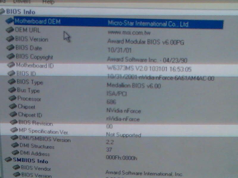Image resolution: width=238 pixels, height=178 pixels.
Task: Click chip icon next to Chipset ID
Action: coord(13,114)
